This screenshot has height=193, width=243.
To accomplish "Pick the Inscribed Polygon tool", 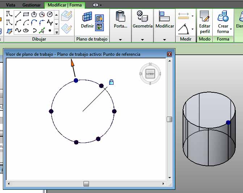I will pos(34,14).
